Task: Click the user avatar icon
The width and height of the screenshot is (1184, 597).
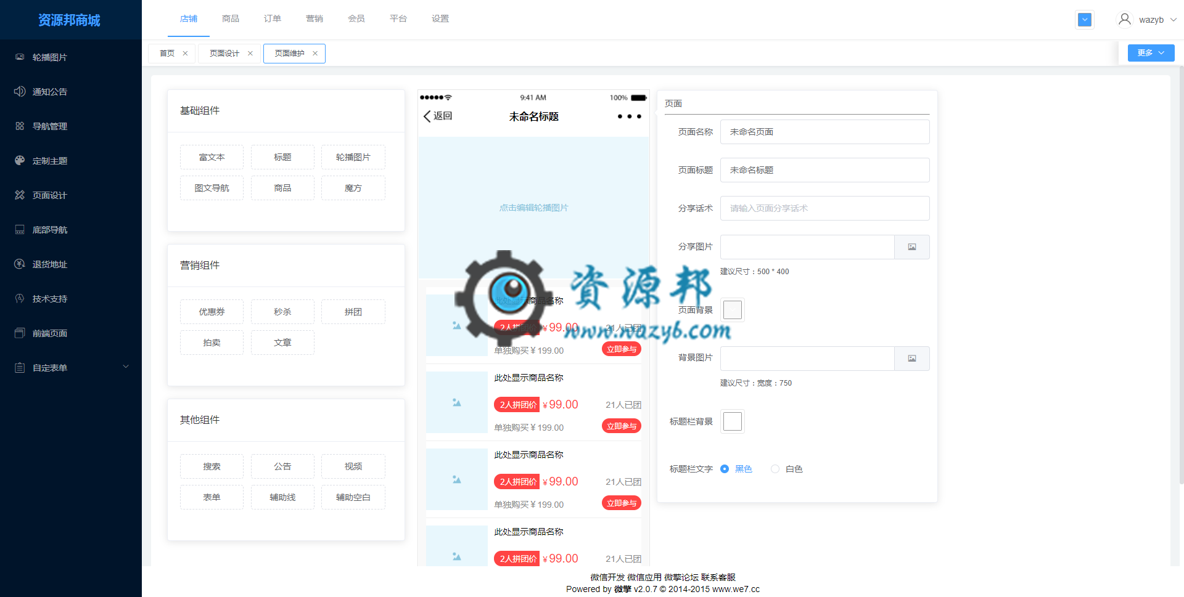Action: [x=1125, y=19]
